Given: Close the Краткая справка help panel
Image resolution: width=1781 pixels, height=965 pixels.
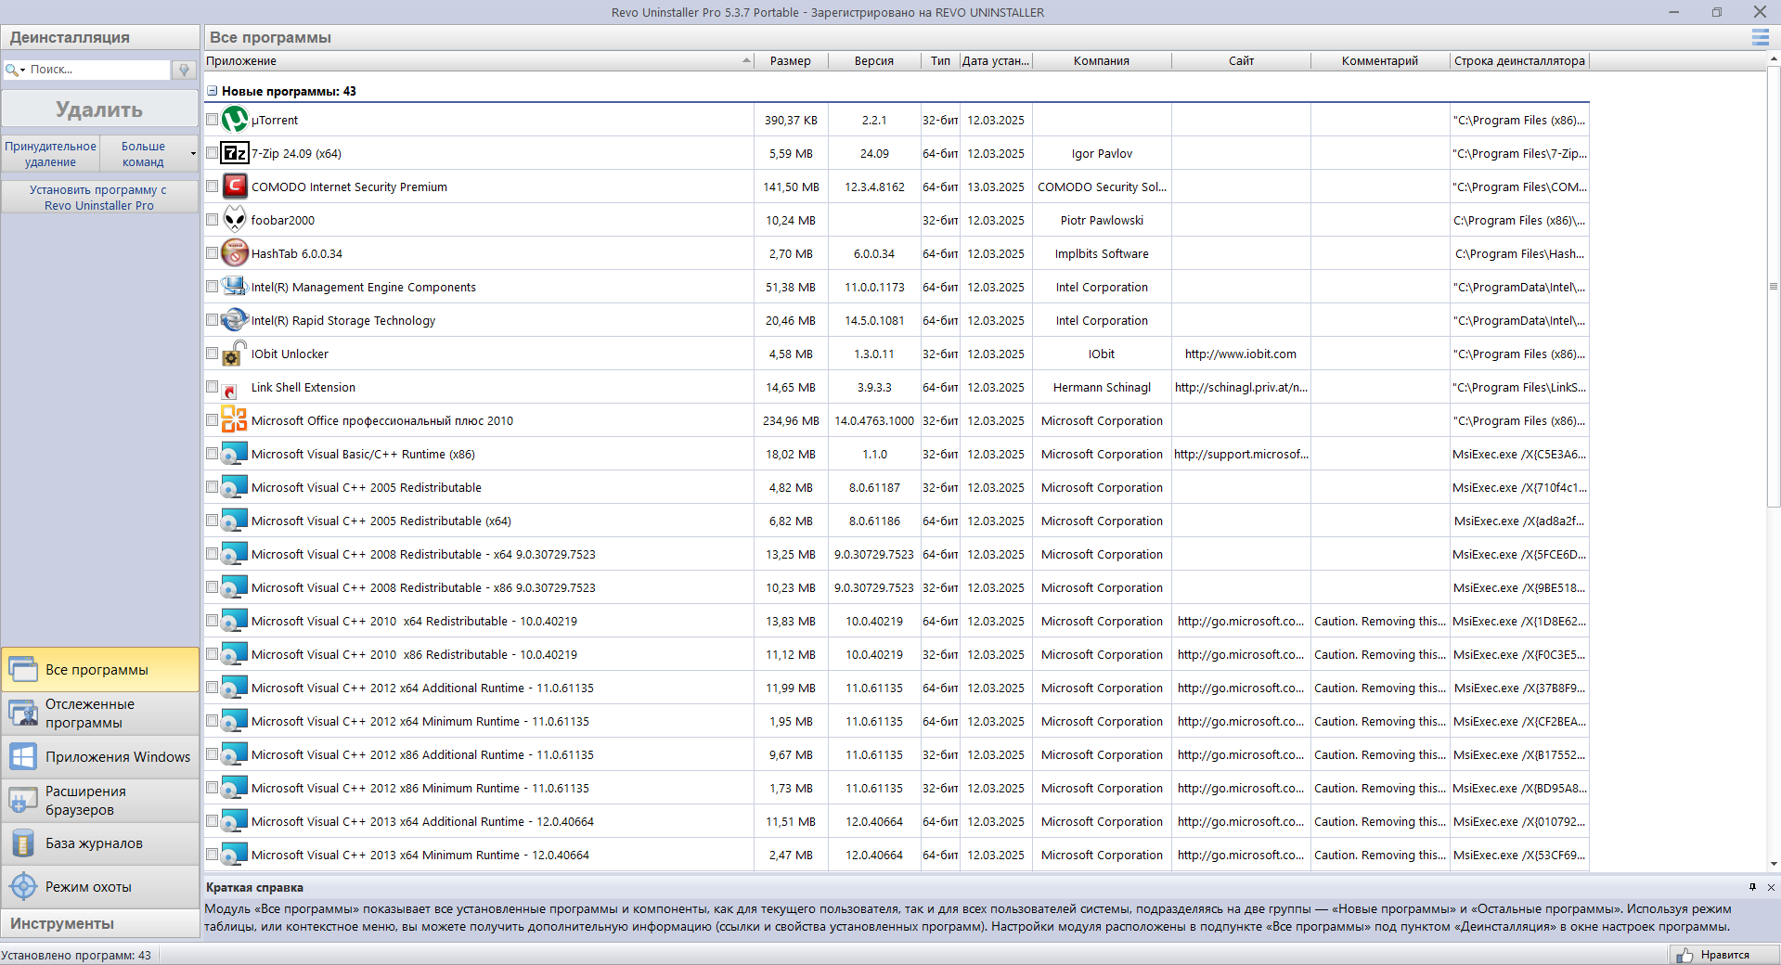Looking at the screenshot, I should (x=1771, y=887).
